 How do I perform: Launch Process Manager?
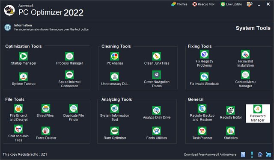point(69,58)
